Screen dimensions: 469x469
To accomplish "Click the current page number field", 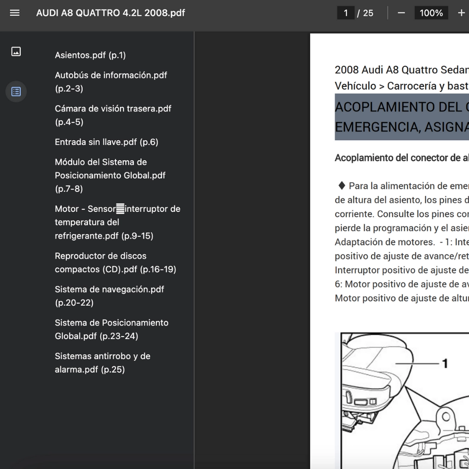I will click(x=346, y=13).
